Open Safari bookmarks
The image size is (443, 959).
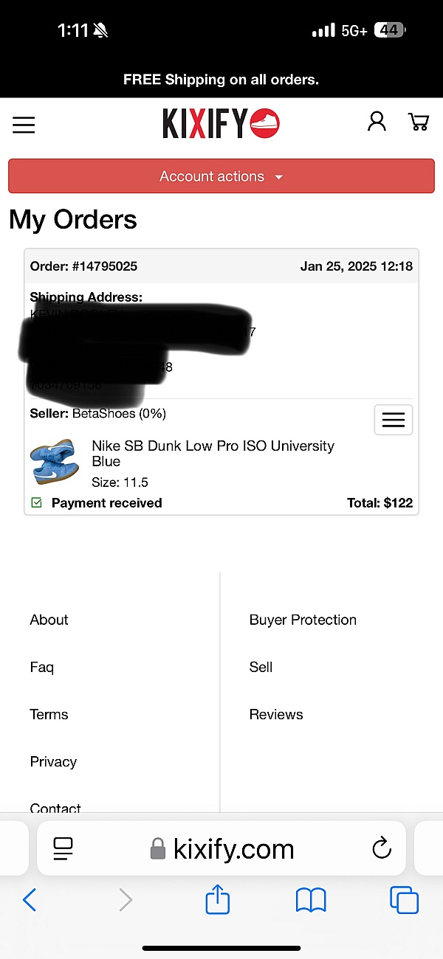[x=311, y=901]
